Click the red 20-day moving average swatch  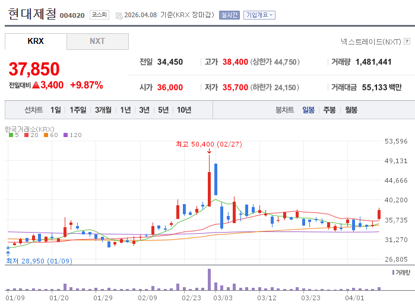click(26, 135)
